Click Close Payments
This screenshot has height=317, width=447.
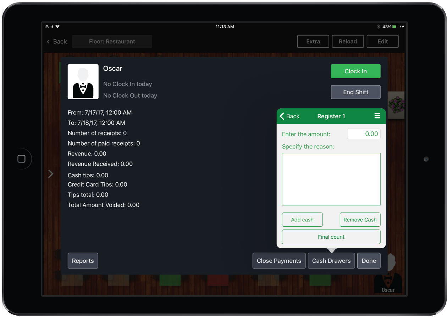[x=279, y=261]
